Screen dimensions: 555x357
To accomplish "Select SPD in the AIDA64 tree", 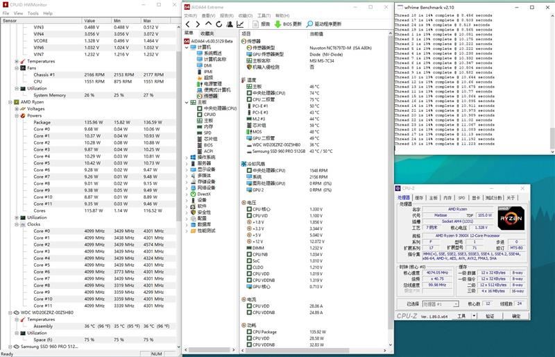I will click(x=204, y=133).
